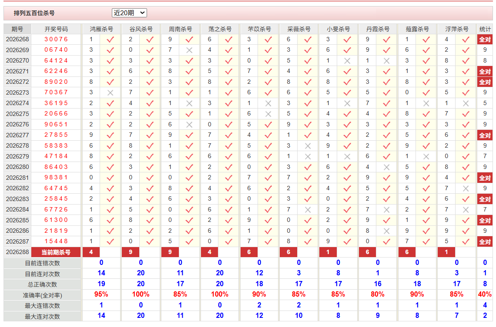
Task: Click the 当前期杀号 red label
Action: pos(56,252)
